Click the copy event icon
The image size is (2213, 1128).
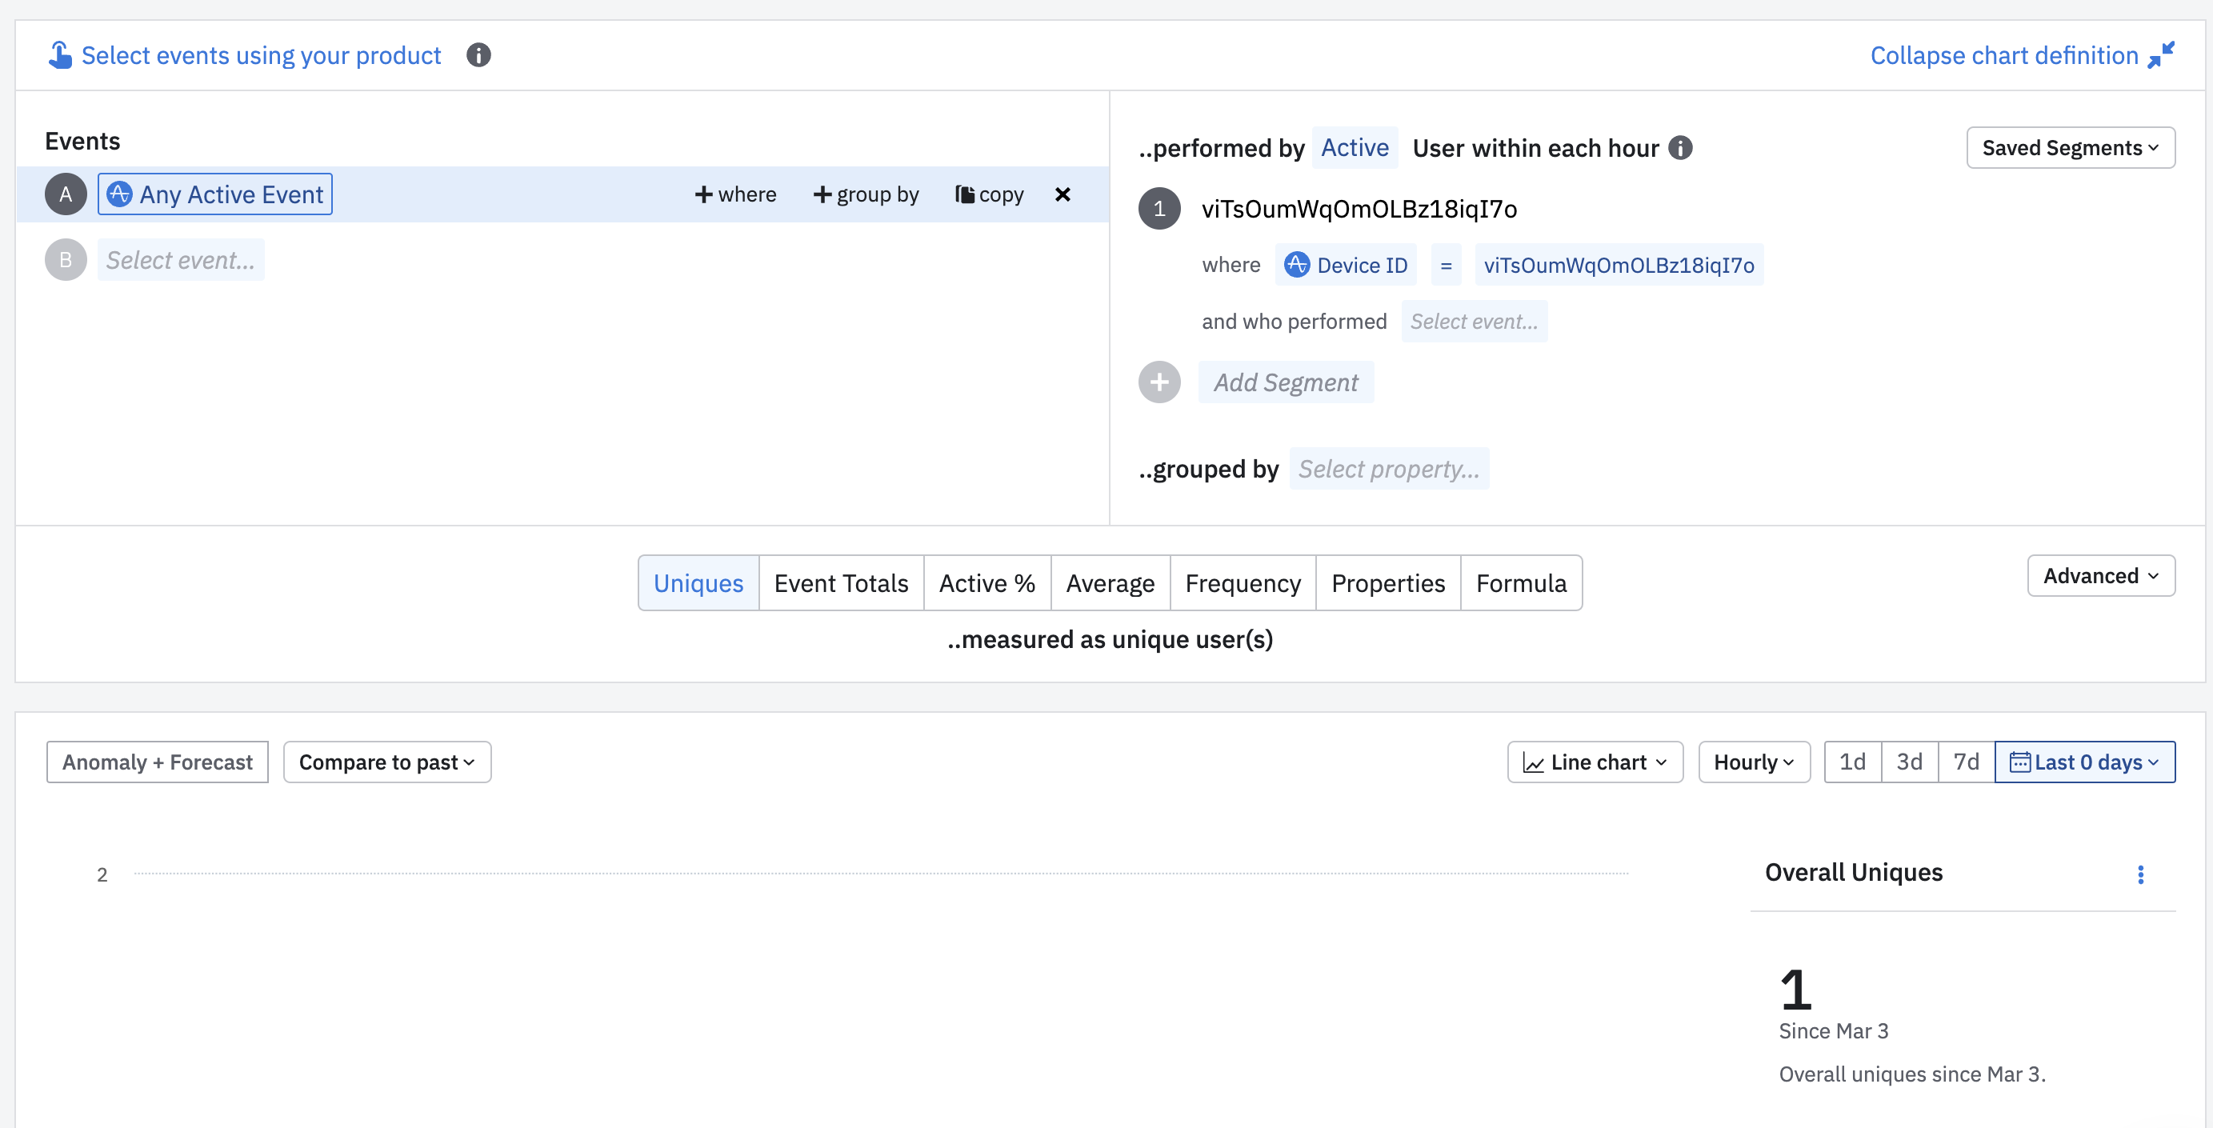(966, 194)
